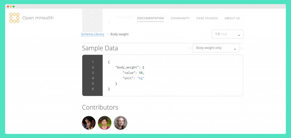This screenshot has height=138, width=291.
Task: Go to Case Studies page
Action: [207, 18]
